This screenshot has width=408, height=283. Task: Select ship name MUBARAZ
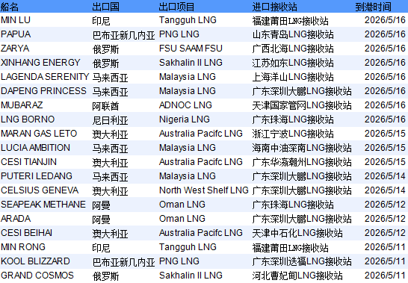pyautogui.click(x=22, y=105)
